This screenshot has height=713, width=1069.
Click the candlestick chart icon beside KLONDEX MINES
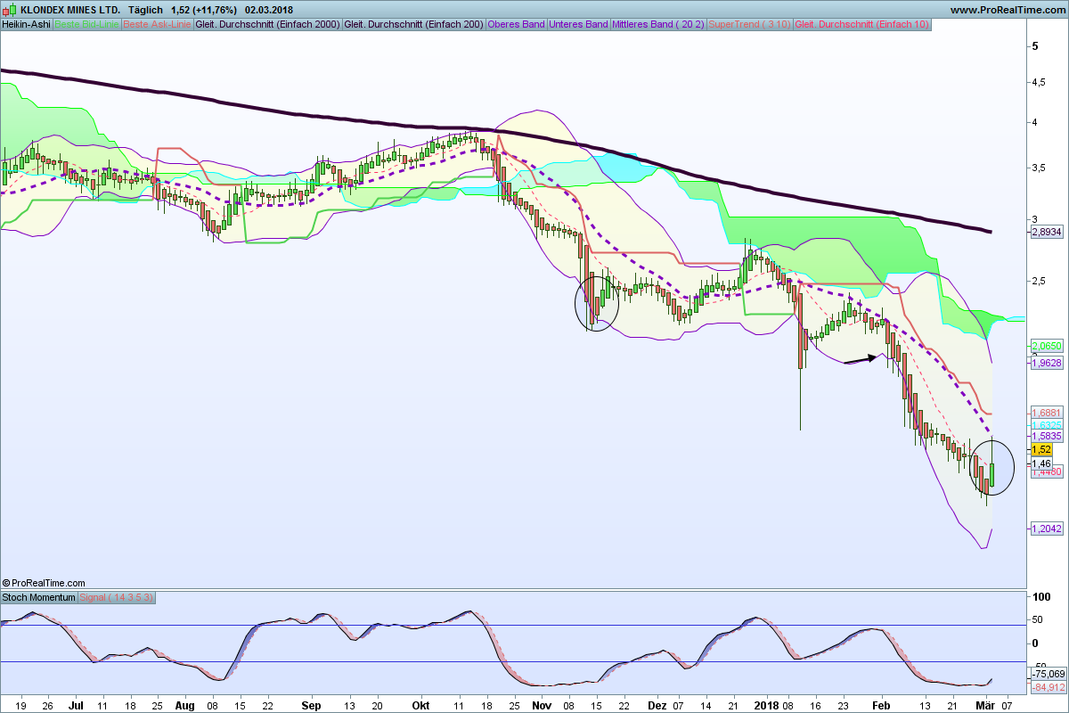pos(10,10)
